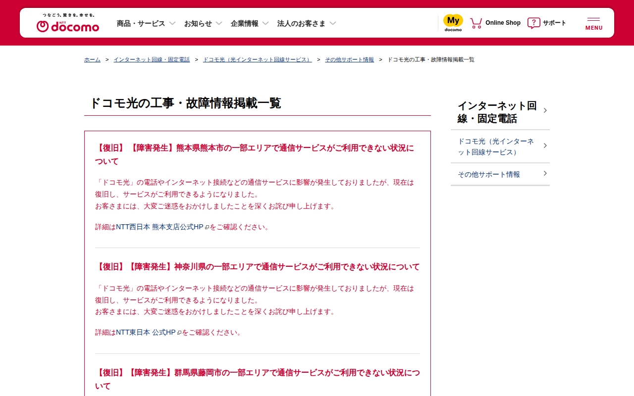The height and width of the screenshot is (396, 634).
Task: Click the page title ドコモ光の工事・故障情報掲載一覧
Action: click(185, 103)
